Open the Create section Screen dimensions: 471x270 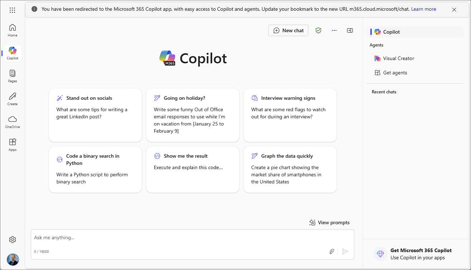[x=12, y=98]
